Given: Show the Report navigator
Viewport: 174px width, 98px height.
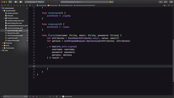Looking at the screenshot, I should pos(27,5).
